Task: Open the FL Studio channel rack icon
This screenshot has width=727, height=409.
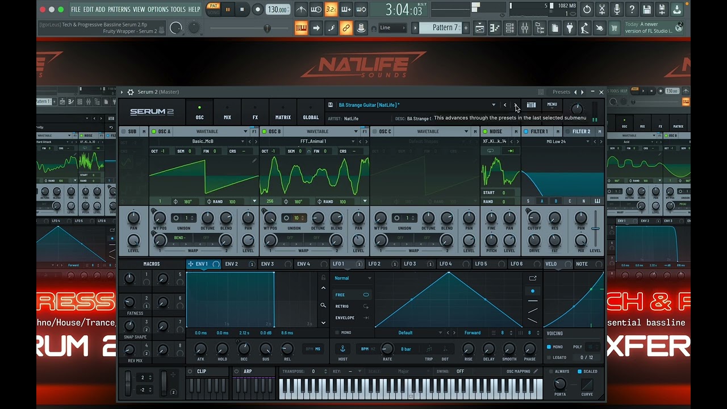Action: [510, 28]
